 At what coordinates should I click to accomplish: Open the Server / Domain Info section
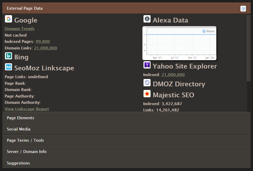[x=126, y=152]
